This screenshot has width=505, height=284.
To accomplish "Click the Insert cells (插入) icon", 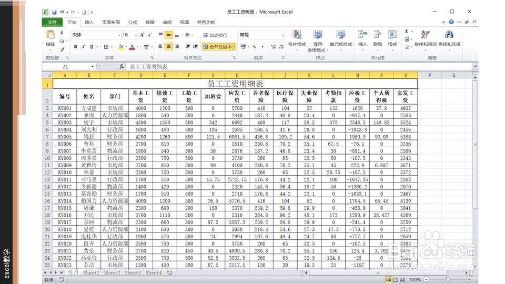I will click(x=362, y=34).
